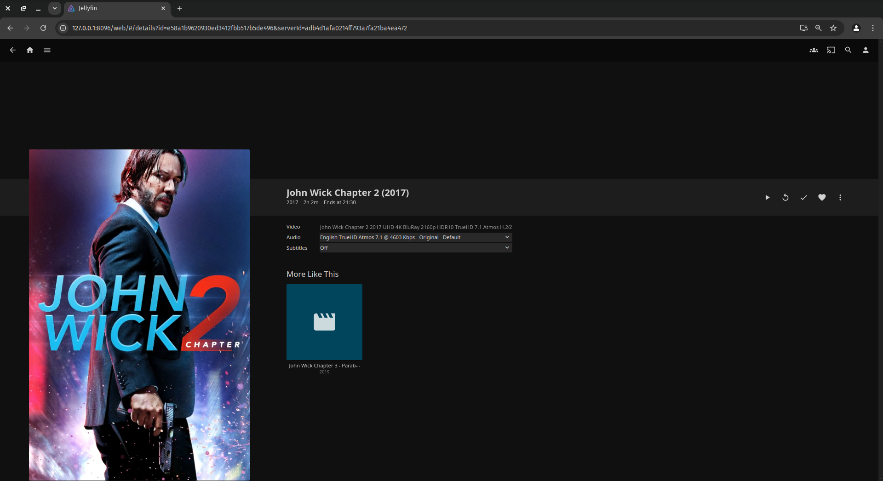Viewport: 883px width, 481px height.
Task: Open the movie's three-dot more menu
Action: coord(840,197)
